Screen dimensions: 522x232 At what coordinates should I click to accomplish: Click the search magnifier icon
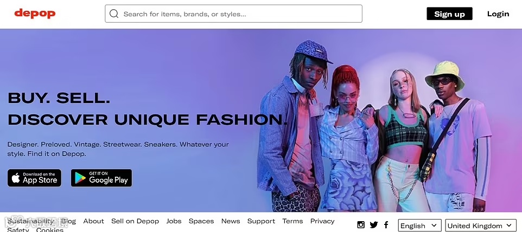point(114,14)
